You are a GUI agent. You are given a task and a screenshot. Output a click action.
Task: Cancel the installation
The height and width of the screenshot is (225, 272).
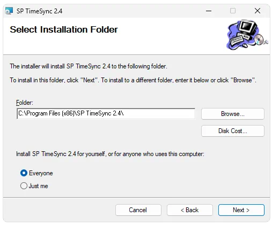click(x=138, y=210)
